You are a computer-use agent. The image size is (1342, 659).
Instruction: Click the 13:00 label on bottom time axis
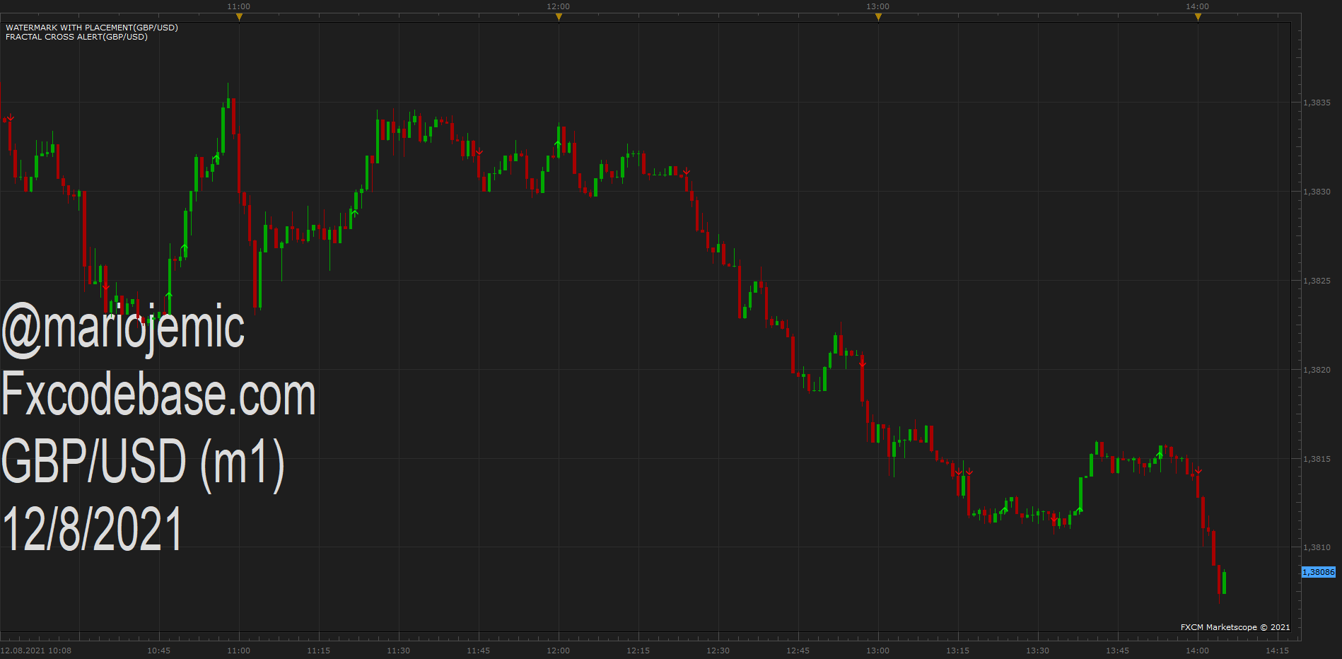pyautogui.click(x=877, y=651)
